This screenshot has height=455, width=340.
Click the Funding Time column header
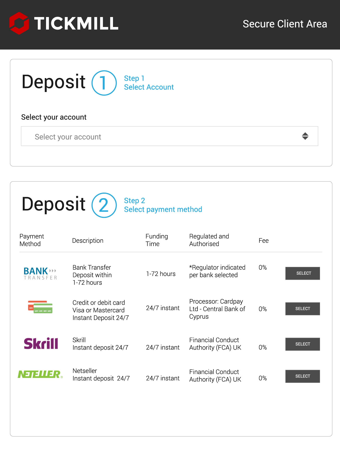(156, 240)
